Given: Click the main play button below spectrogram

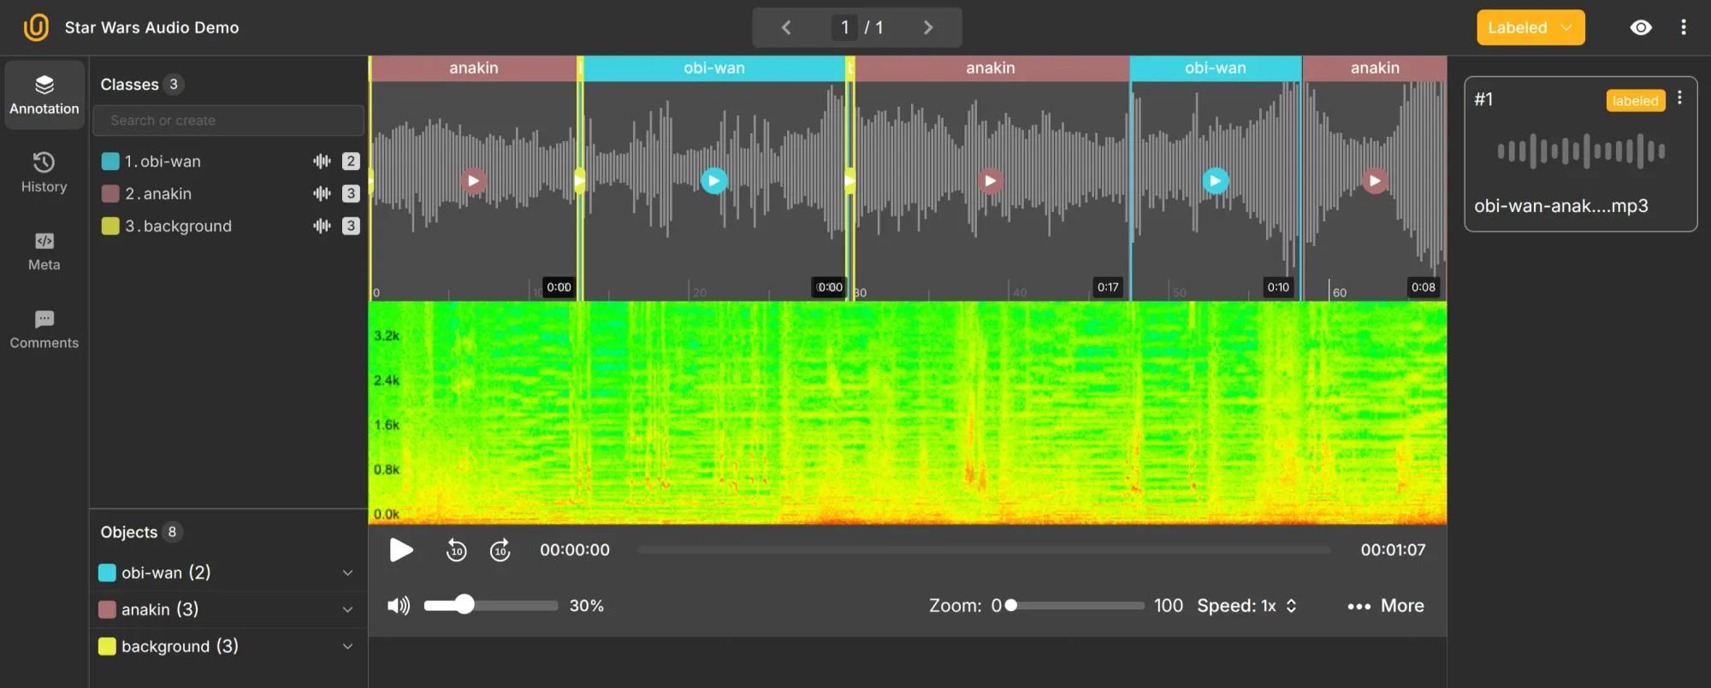Looking at the screenshot, I should point(400,550).
